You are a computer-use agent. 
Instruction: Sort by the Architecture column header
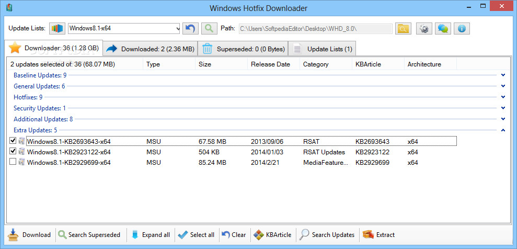click(x=430, y=64)
